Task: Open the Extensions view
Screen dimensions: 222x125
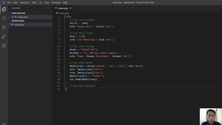Action: [4, 45]
